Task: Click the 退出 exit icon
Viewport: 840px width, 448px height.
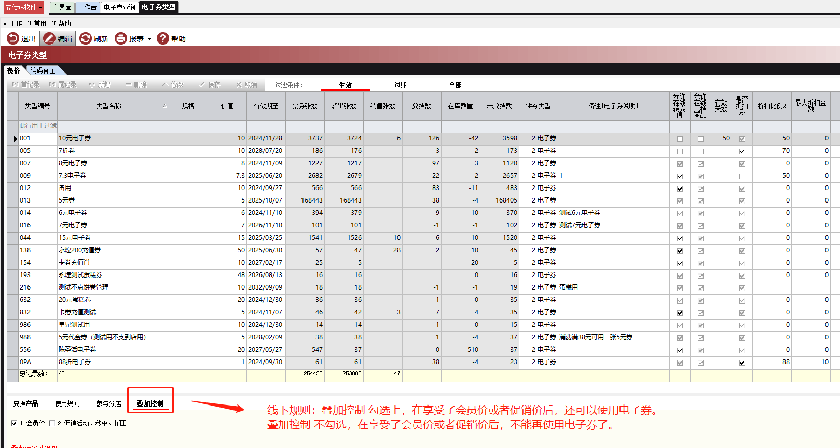Action: [13, 39]
